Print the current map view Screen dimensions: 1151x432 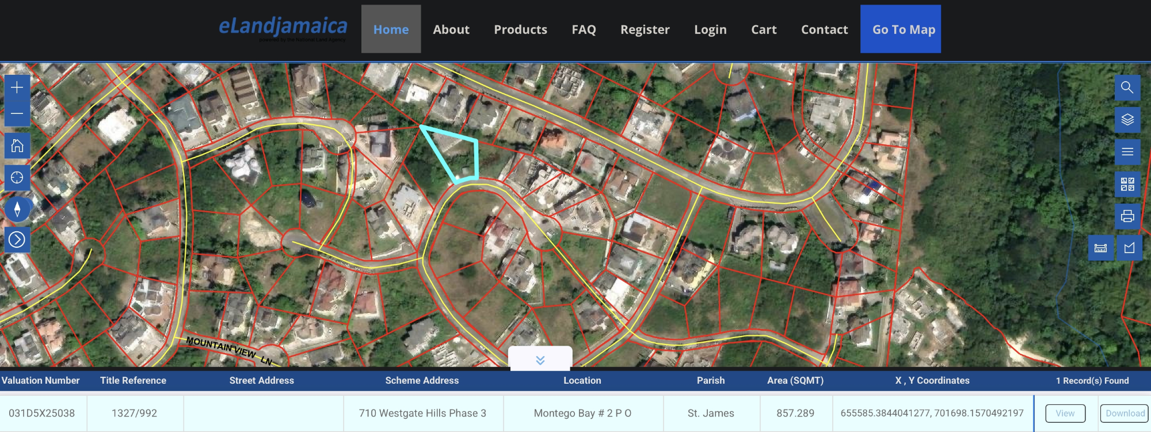pyautogui.click(x=1127, y=216)
